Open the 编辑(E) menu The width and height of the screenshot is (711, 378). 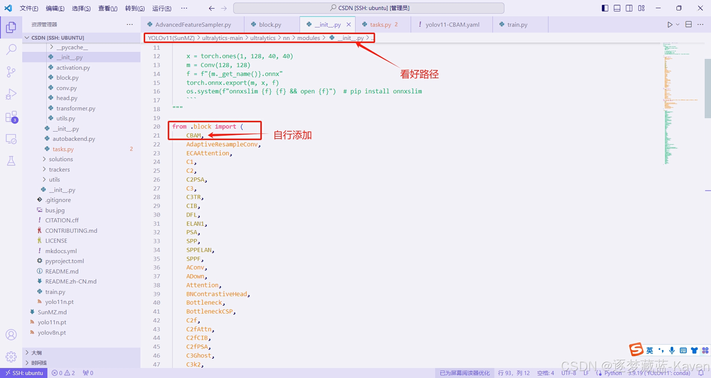55,8
